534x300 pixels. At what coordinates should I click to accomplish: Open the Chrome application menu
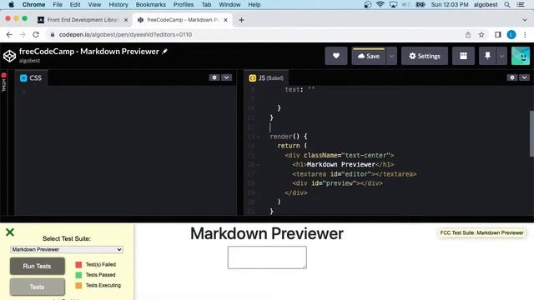pyautogui.click(x=33, y=5)
